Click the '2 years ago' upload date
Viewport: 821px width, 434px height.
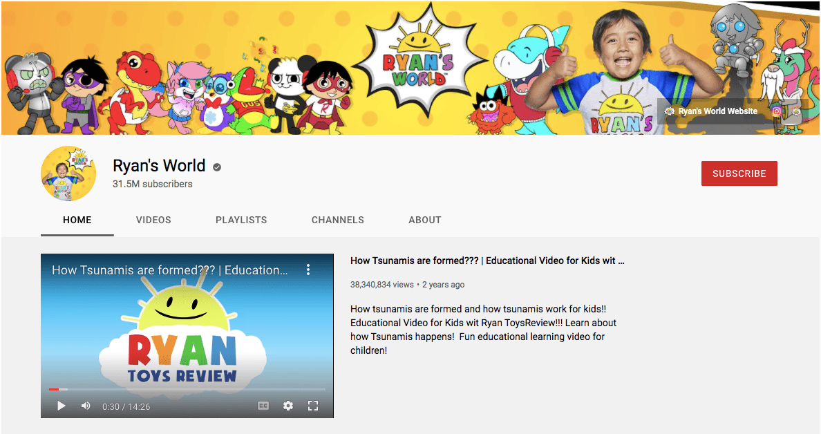(x=444, y=285)
